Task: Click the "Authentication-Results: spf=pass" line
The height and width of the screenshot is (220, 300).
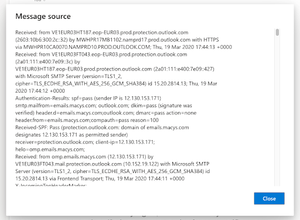Action: [88, 98]
